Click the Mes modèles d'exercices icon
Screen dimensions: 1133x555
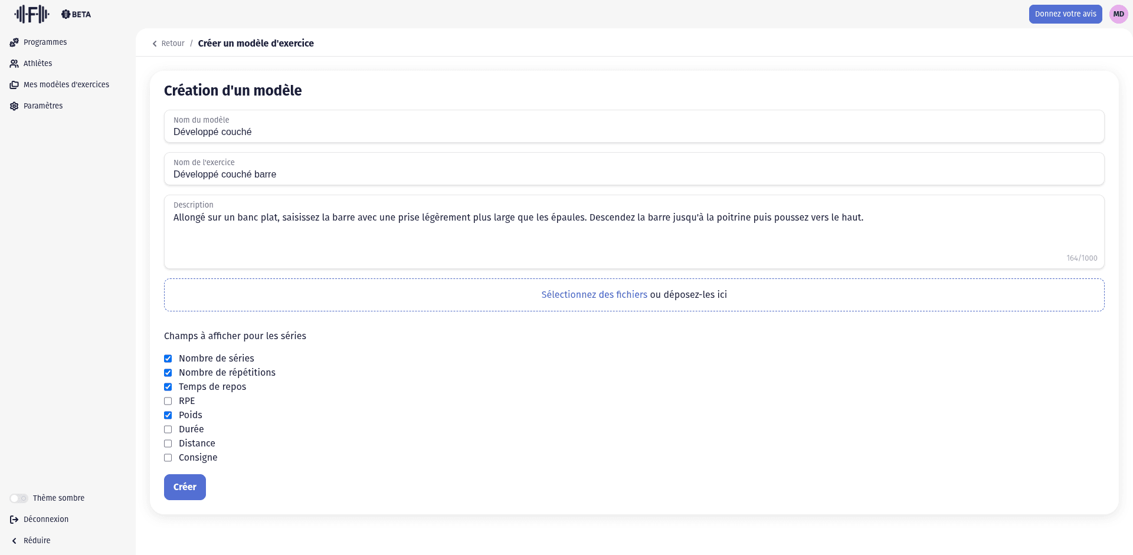tap(14, 85)
